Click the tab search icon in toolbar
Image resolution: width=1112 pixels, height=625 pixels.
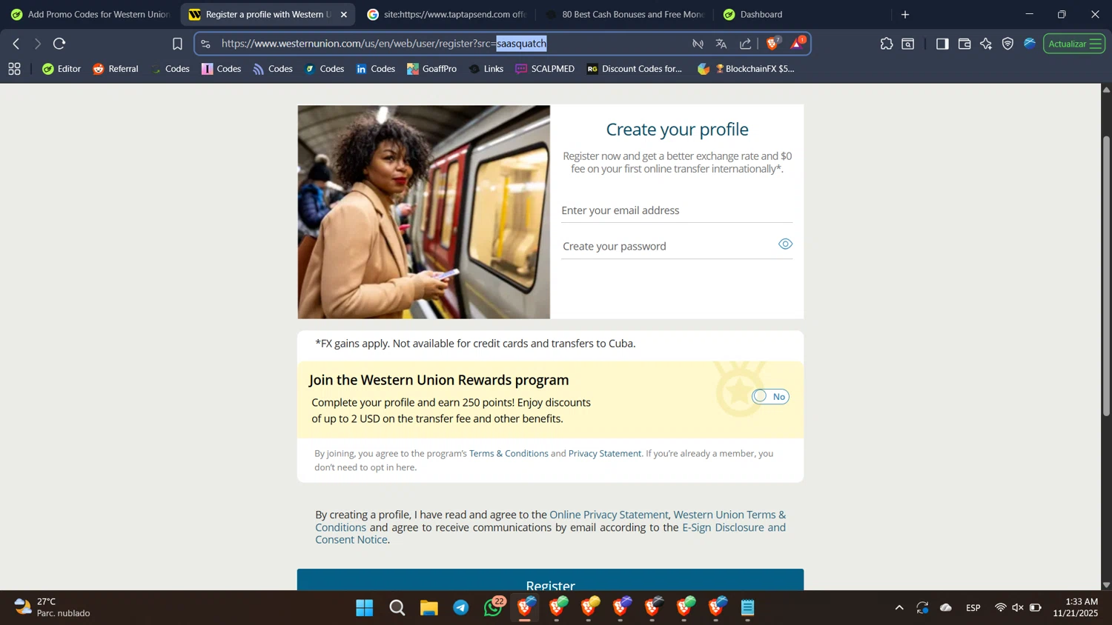[x=908, y=44]
